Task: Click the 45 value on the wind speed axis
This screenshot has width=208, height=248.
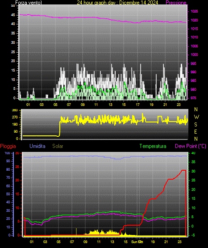Action: tap(13, 15)
